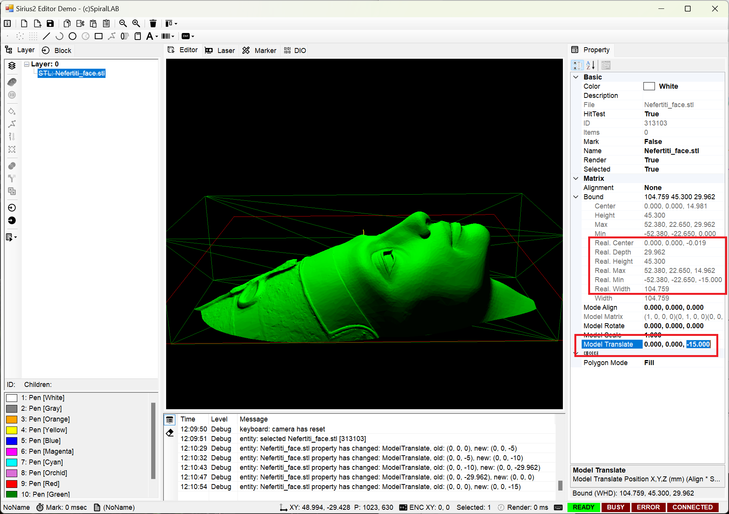Screen dimensions: 729x514
Task: Open the document information icon
Action: point(7,23)
